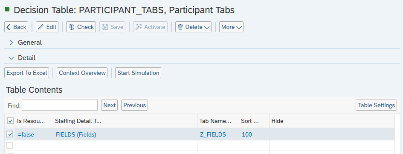Click the Previous find button
The height and width of the screenshot is (154, 403).
[x=134, y=105]
